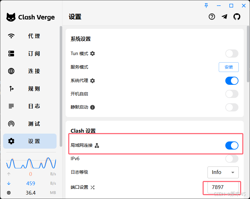Open the 日志等级 Info dropdown
Screen dimensions: 250x199
pos(223,172)
